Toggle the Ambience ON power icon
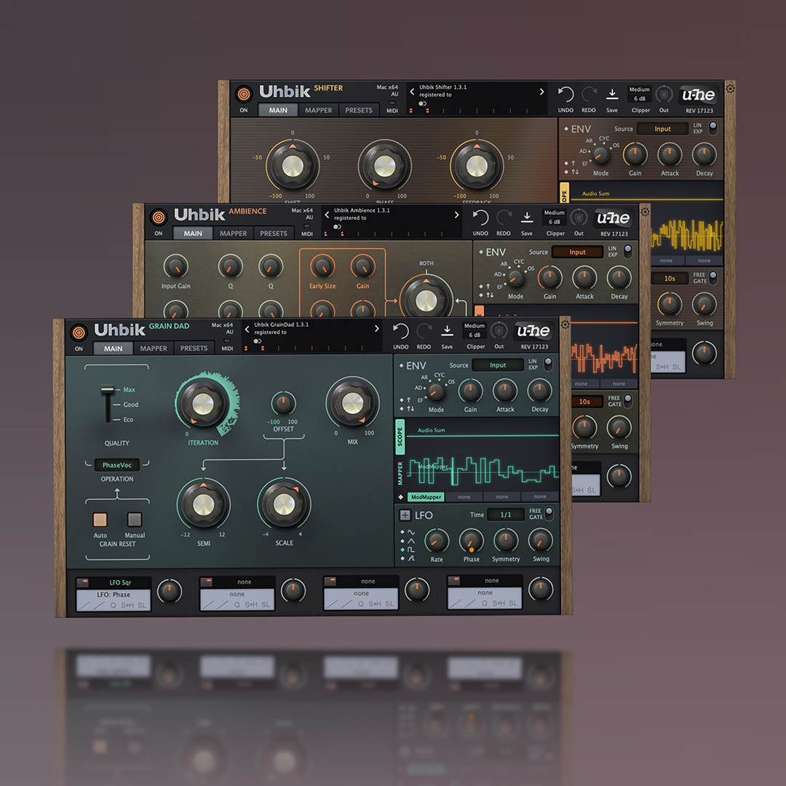The width and height of the screenshot is (786, 786). pyautogui.click(x=159, y=218)
